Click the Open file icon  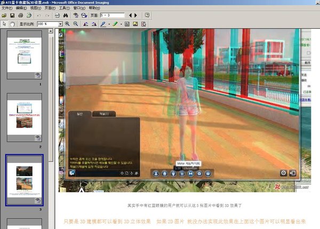point(4,15)
